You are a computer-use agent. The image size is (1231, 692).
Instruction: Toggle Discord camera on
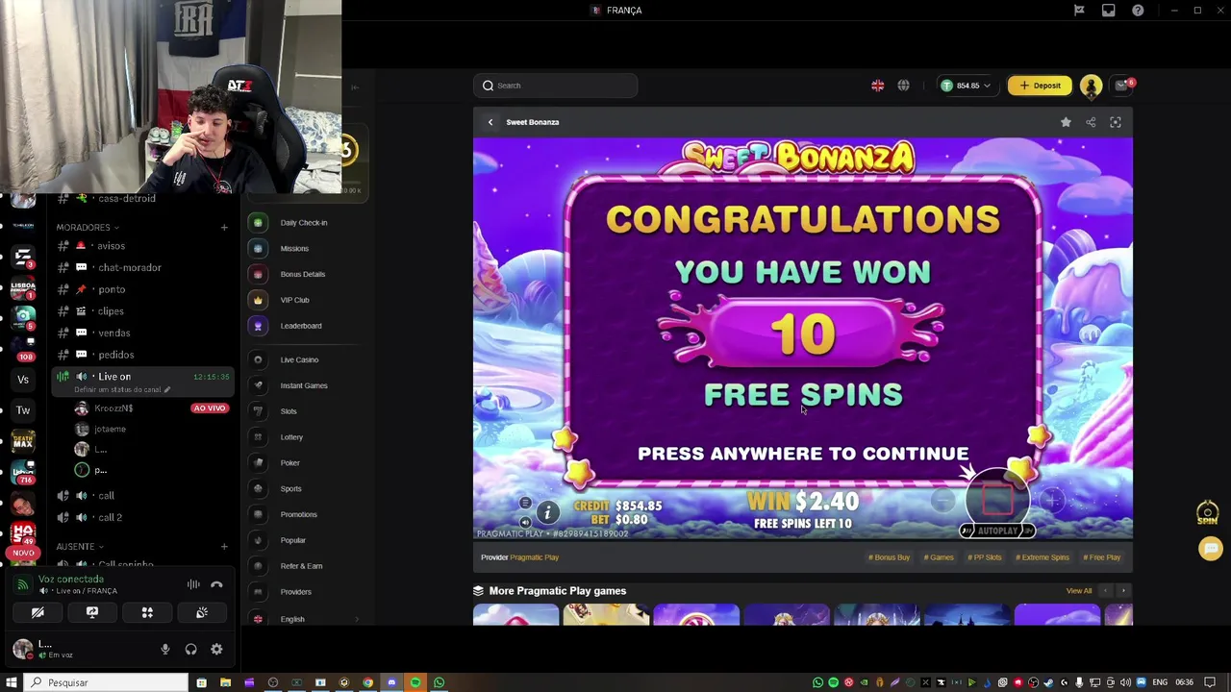pyautogui.click(x=38, y=612)
